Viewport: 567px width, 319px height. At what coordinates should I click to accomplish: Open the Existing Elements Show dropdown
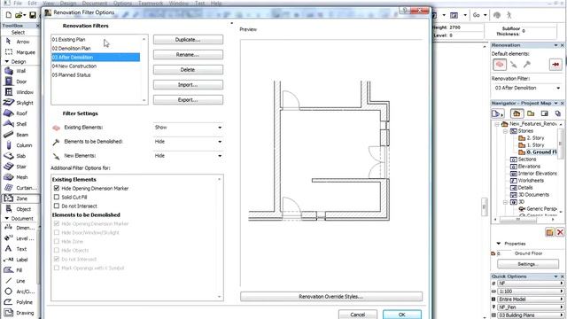pos(188,128)
